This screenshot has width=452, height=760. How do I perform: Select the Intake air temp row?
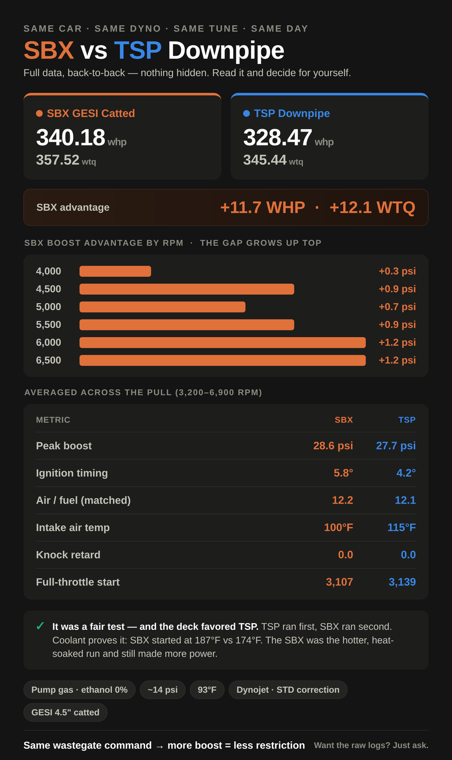click(226, 527)
